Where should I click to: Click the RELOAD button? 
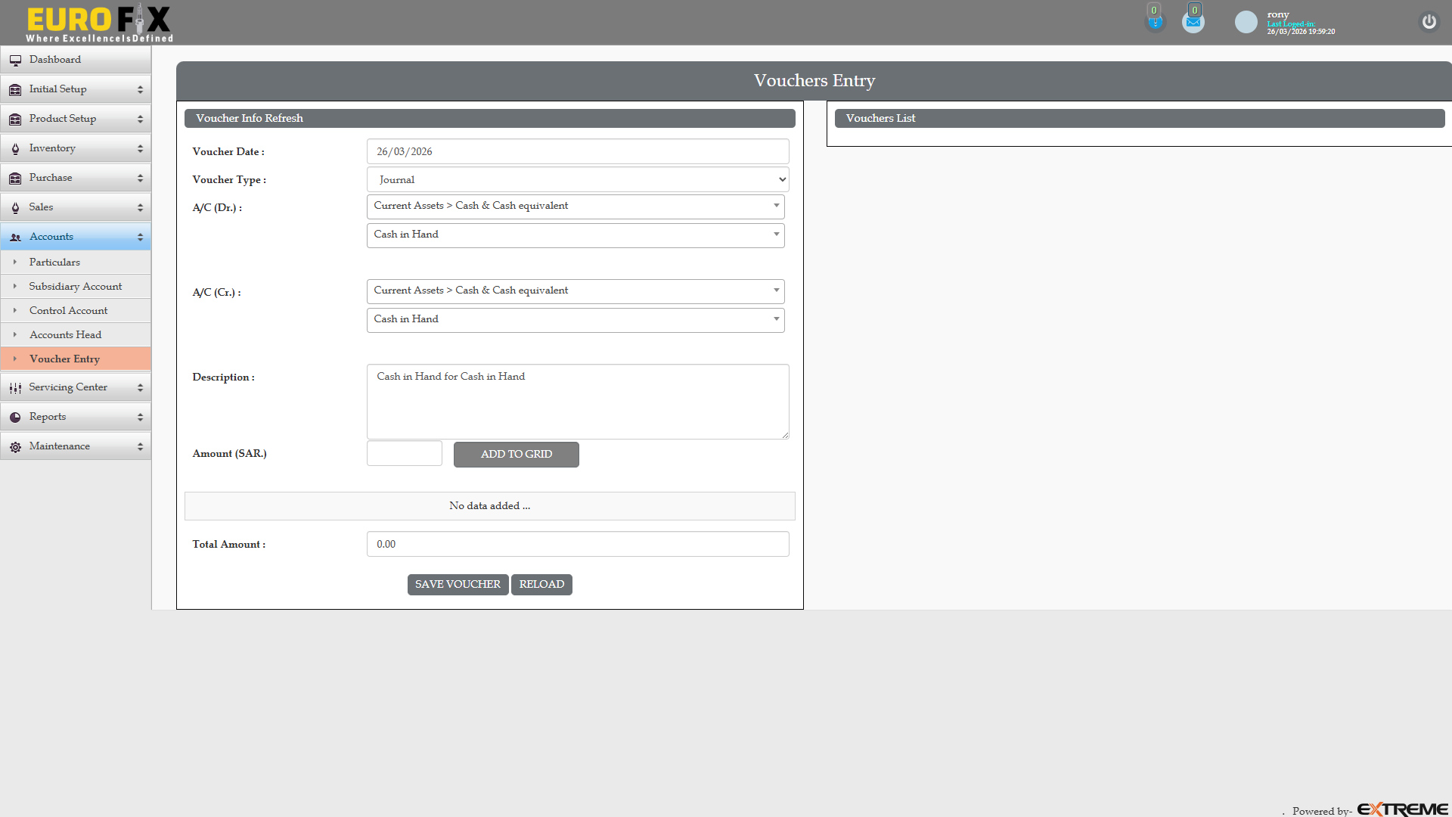(x=541, y=584)
